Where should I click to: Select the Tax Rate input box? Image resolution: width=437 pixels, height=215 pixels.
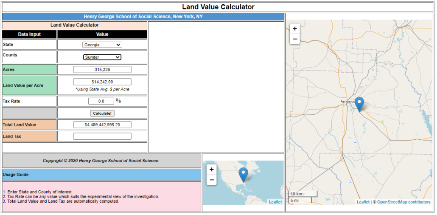tap(101, 101)
